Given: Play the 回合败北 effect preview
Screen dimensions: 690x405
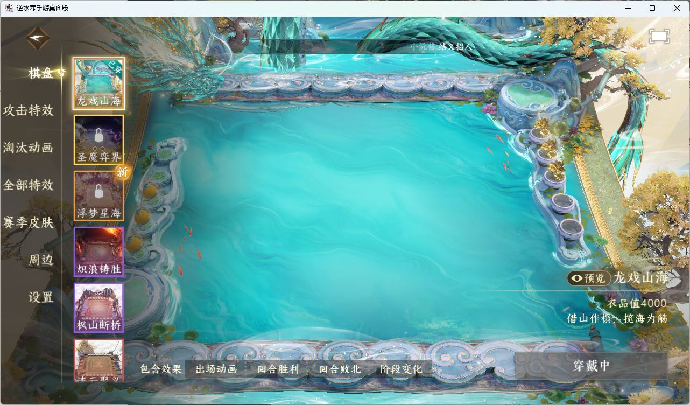Looking at the screenshot, I should tap(340, 369).
